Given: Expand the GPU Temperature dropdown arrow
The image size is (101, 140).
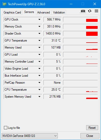Looking at the screenshot, I should click(x=39, y=41).
